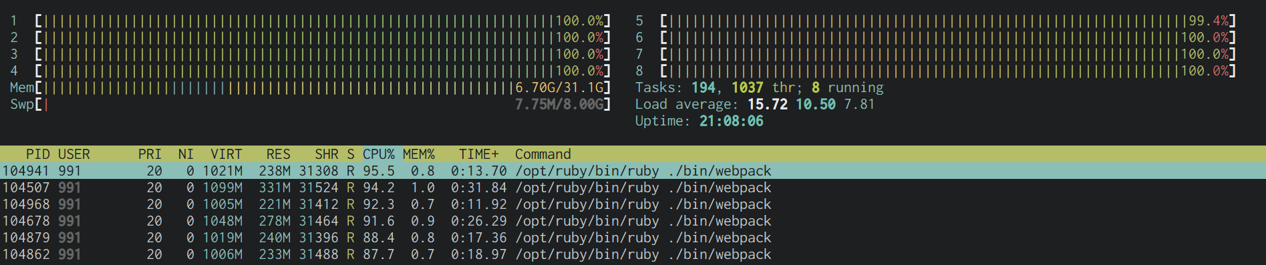The height and width of the screenshot is (265, 1266).
Task: Click the Uptime value 21:08:06
Action: 732,121
